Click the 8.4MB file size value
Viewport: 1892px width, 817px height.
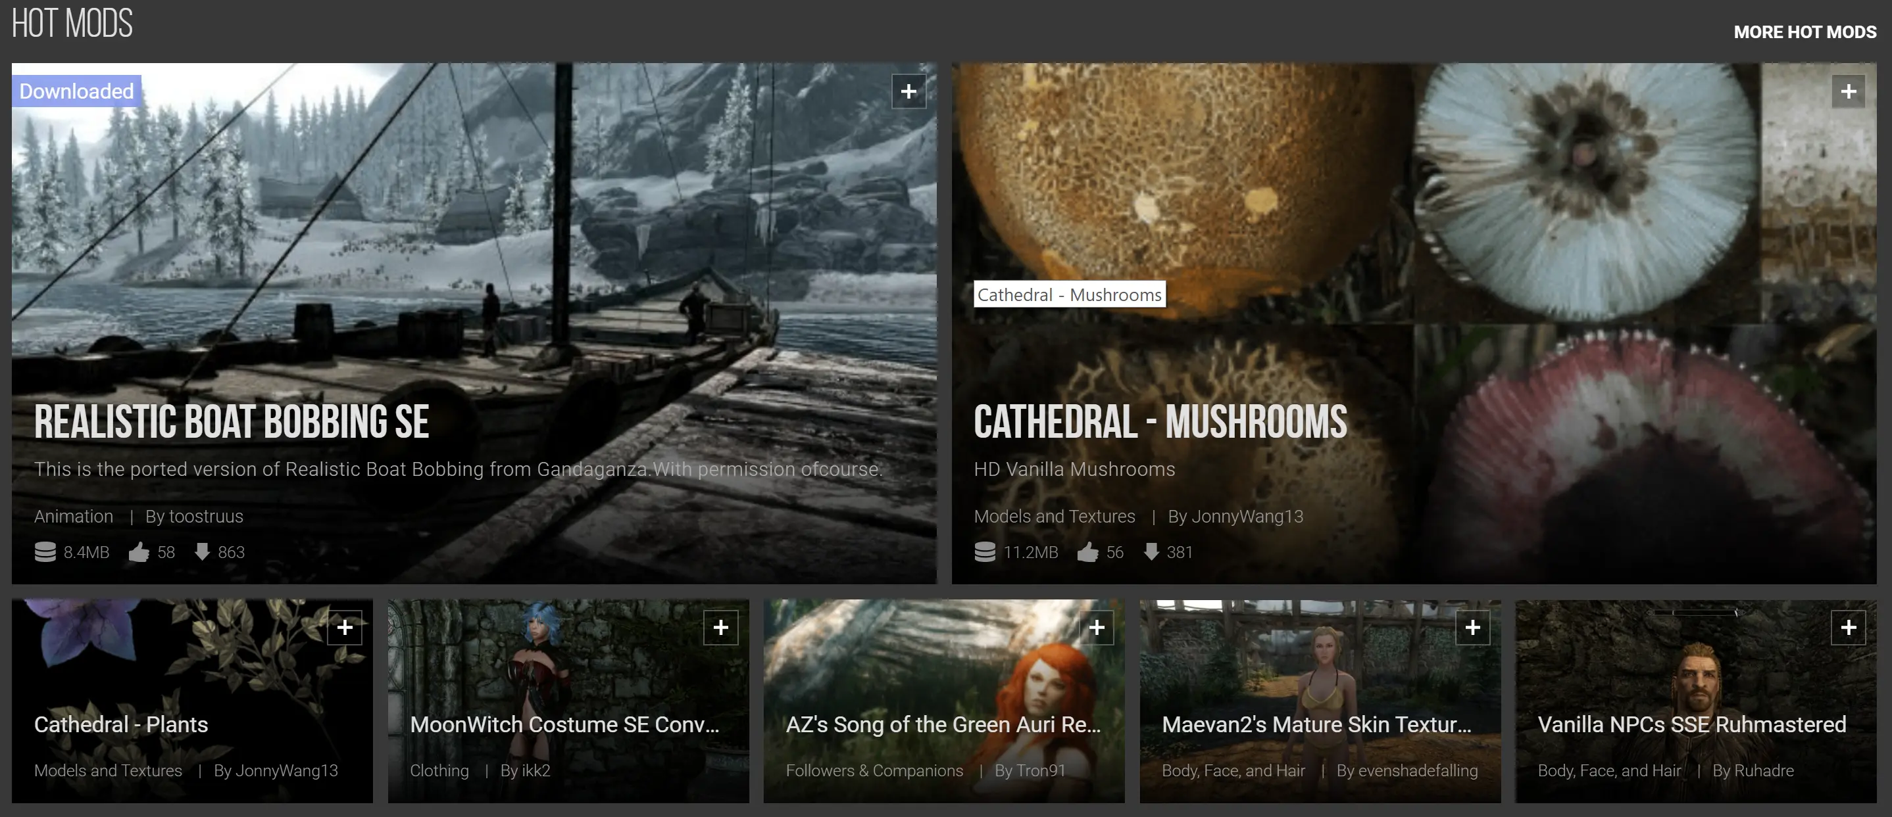coord(86,552)
